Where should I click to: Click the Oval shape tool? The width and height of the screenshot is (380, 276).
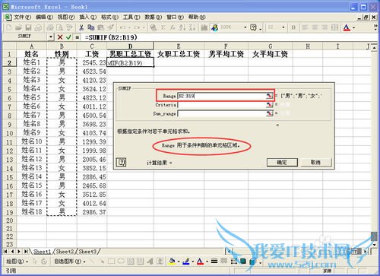pos(121,261)
